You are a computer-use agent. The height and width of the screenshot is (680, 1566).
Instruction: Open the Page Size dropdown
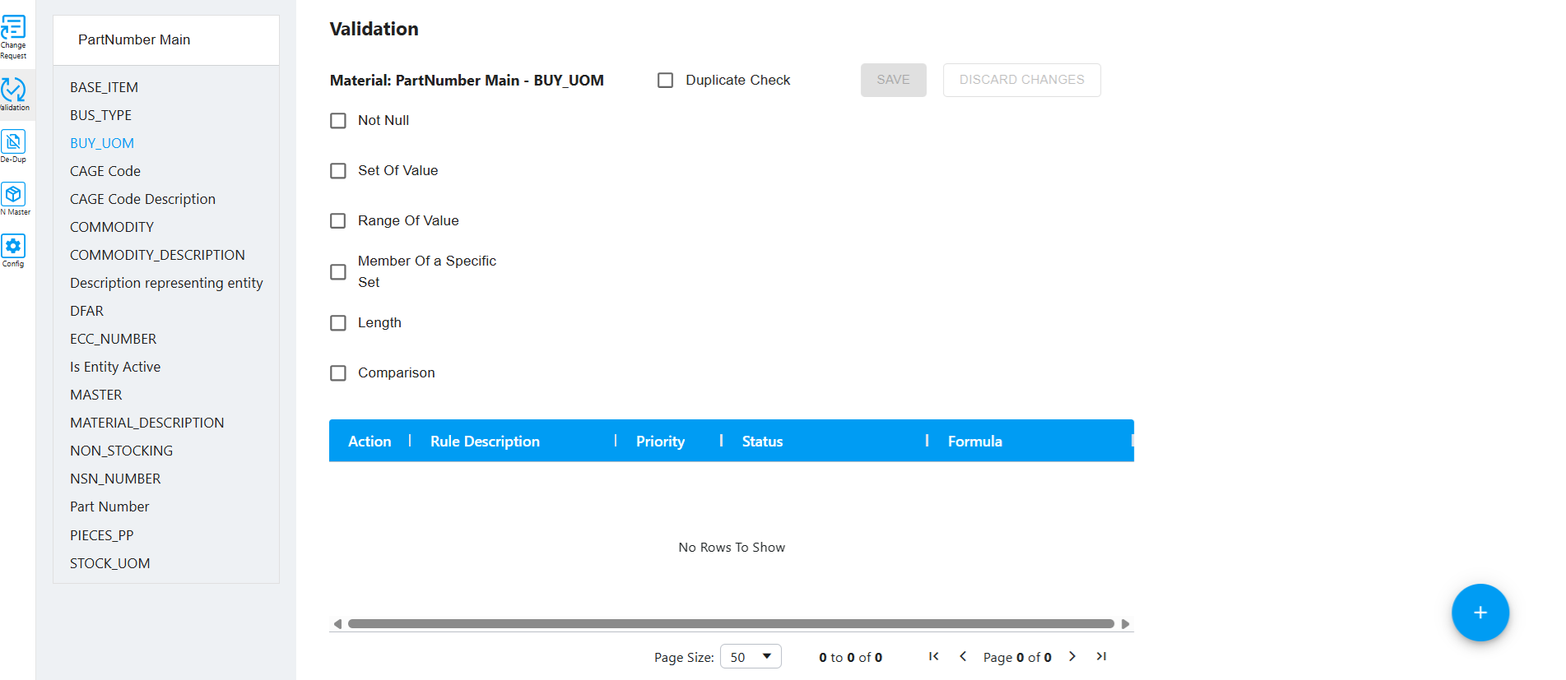750,657
